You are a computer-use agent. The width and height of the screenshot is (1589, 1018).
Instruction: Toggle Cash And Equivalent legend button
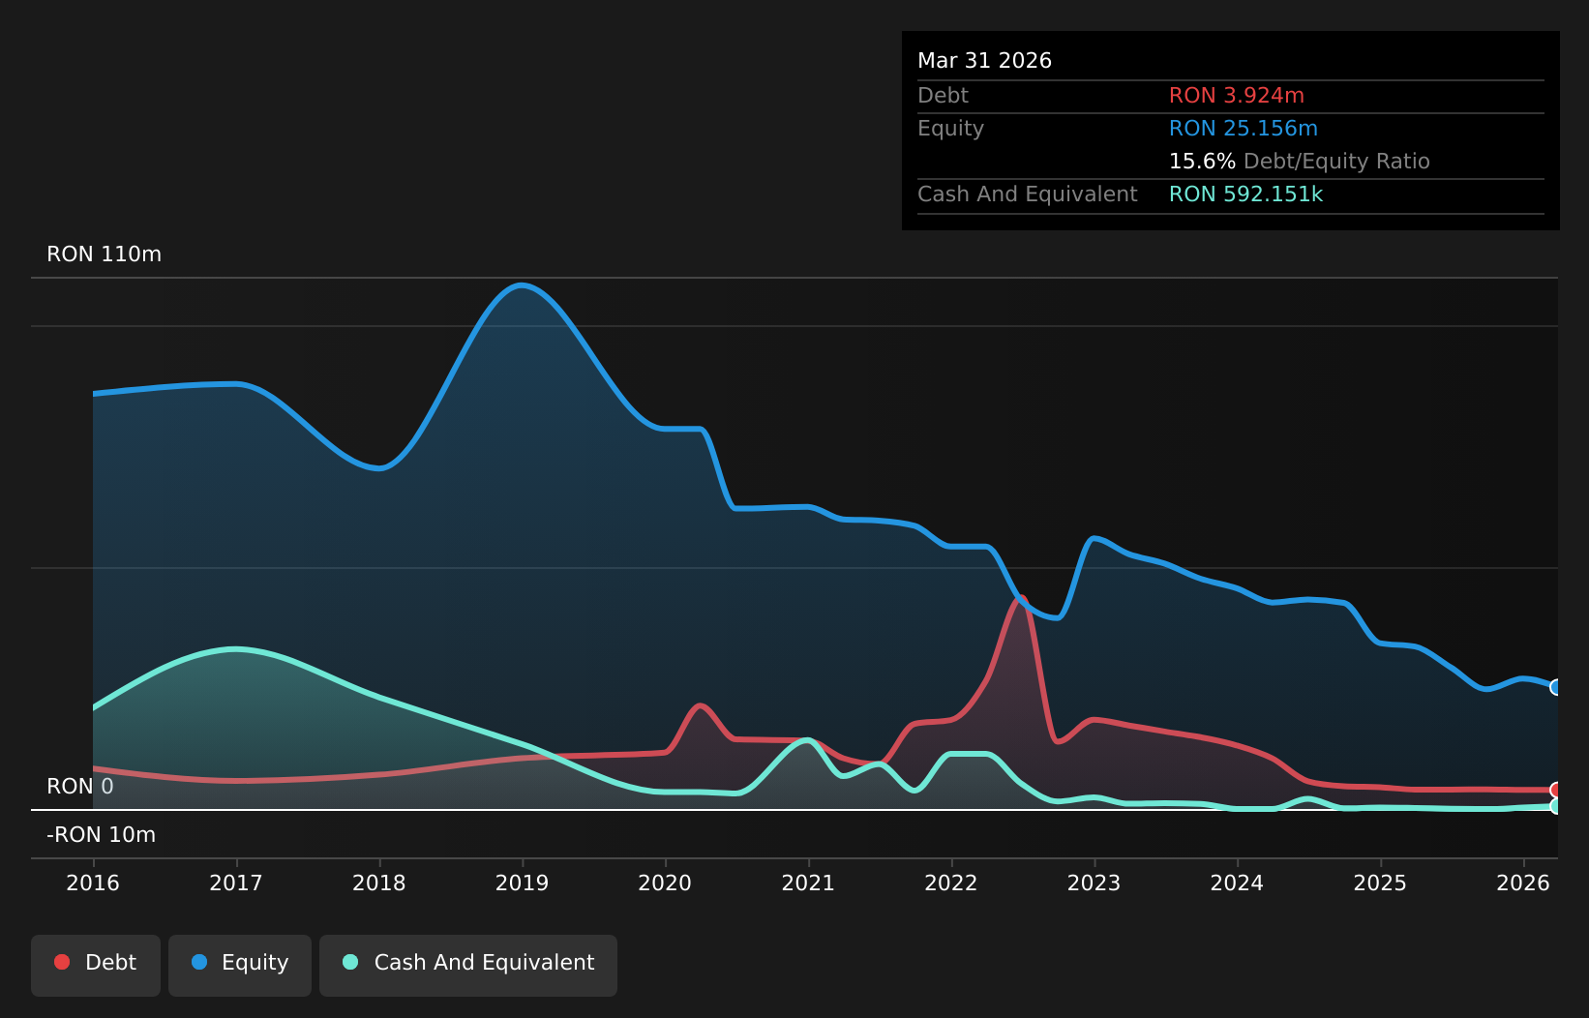(x=468, y=965)
